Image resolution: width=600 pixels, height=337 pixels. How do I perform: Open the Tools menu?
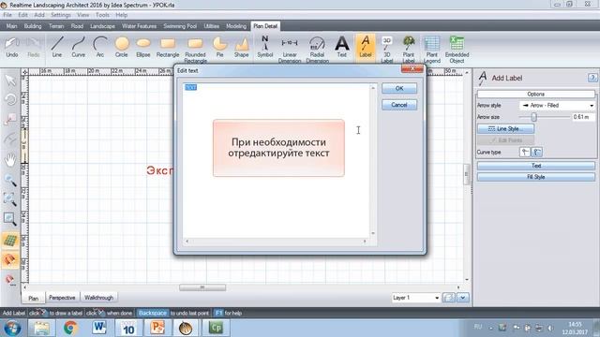pos(102,15)
